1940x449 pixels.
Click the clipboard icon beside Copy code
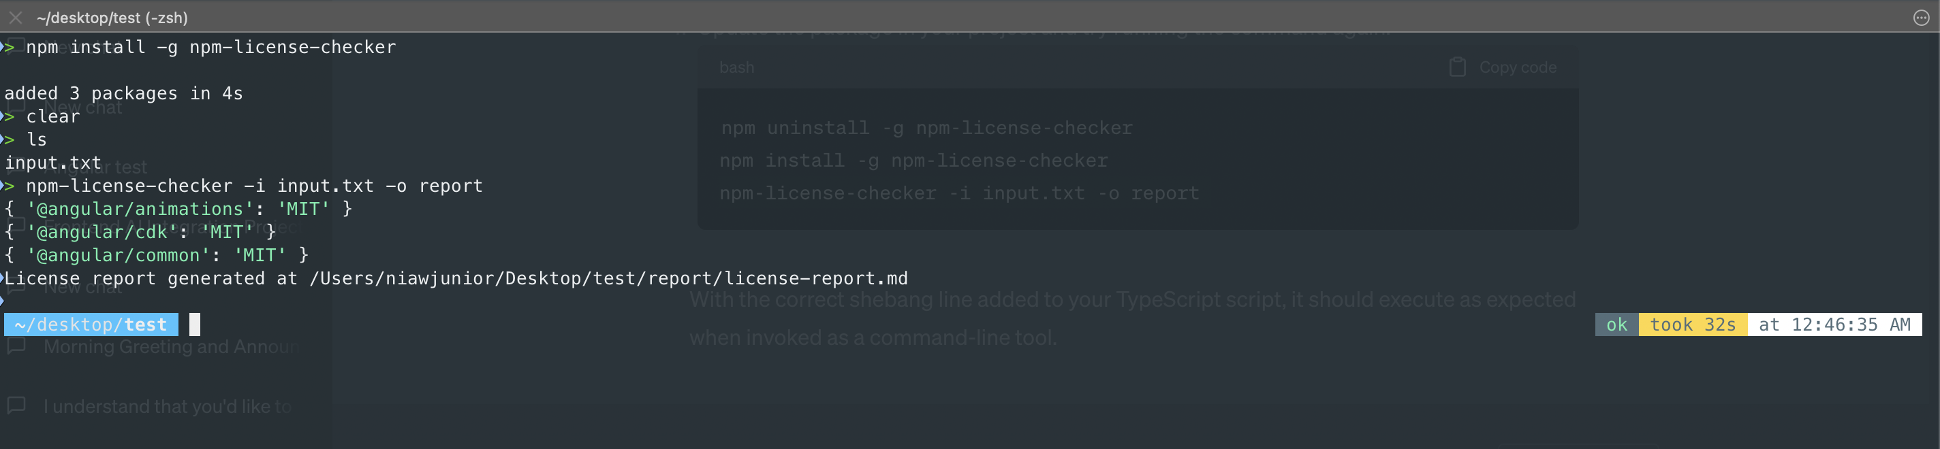[1457, 67]
